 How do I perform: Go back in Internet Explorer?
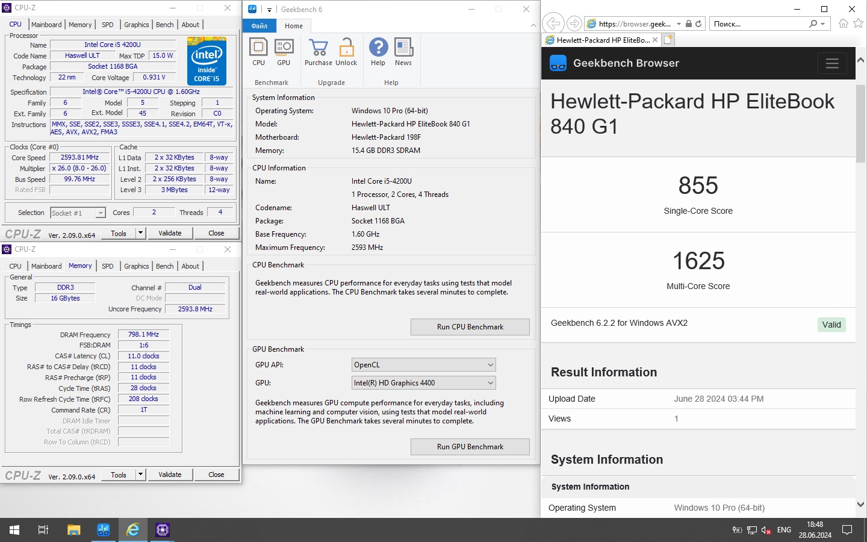tap(553, 23)
